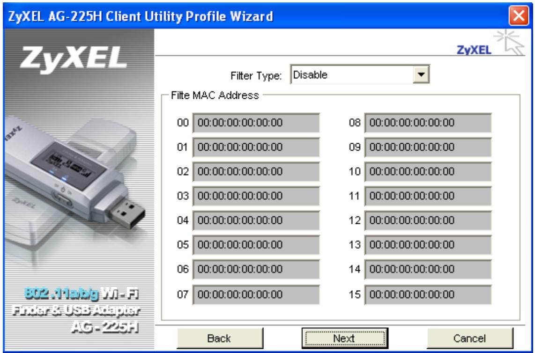Click MAC address field 02

click(256, 171)
